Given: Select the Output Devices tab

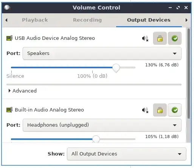Looking at the screenshot, I should click(149, 20).
